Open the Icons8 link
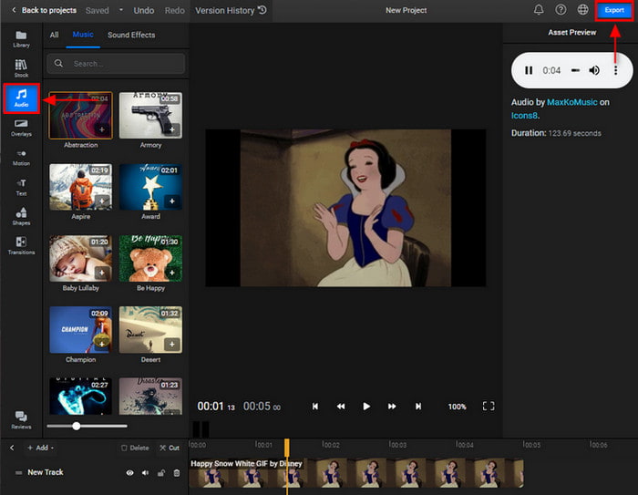The width and height of the screenshot is (638, 495). (524, 116)
